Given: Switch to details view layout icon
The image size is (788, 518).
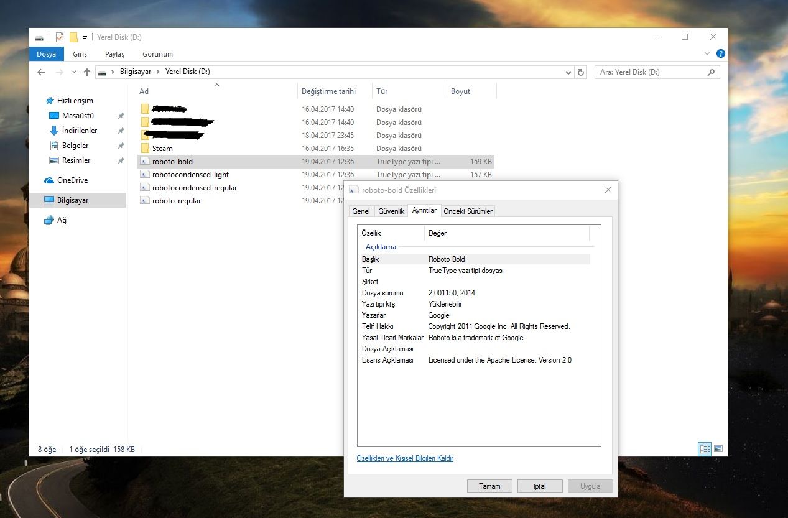Looking at the screenshot, I should coord(705,449).
